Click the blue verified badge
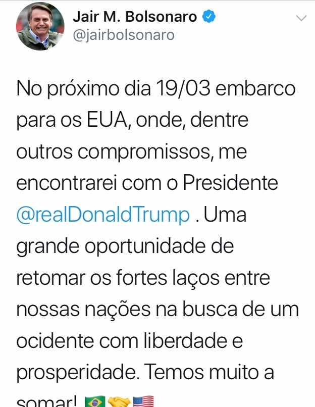 [x=209, y=17]
